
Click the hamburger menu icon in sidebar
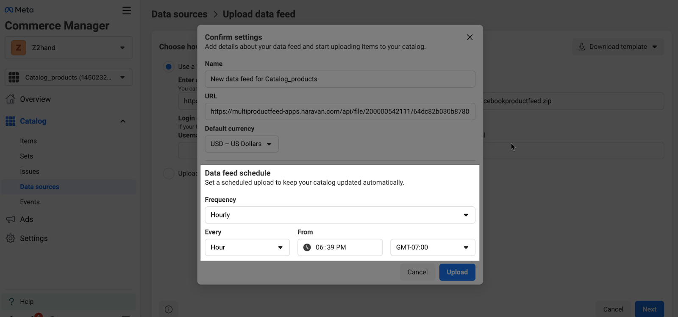[x=126, y=11]
